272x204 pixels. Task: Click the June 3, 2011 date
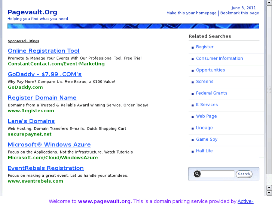244,8
